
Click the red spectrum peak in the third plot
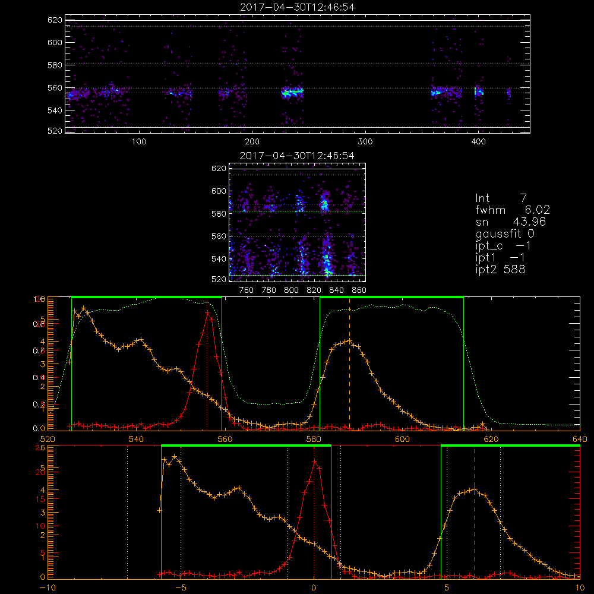coord(207,313)
